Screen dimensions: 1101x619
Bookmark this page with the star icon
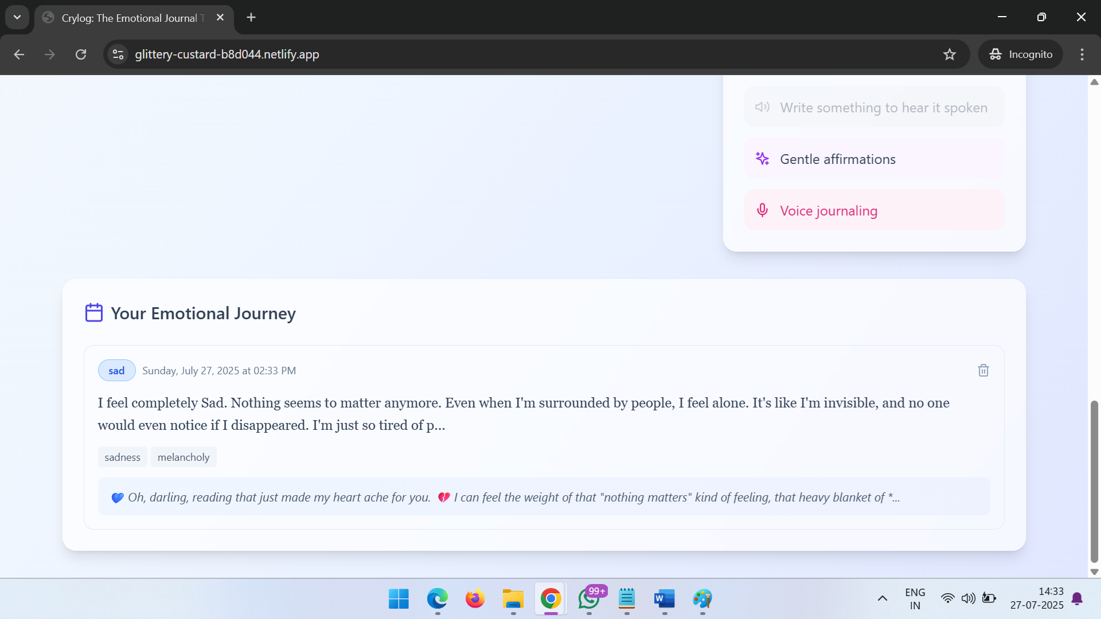950,54
